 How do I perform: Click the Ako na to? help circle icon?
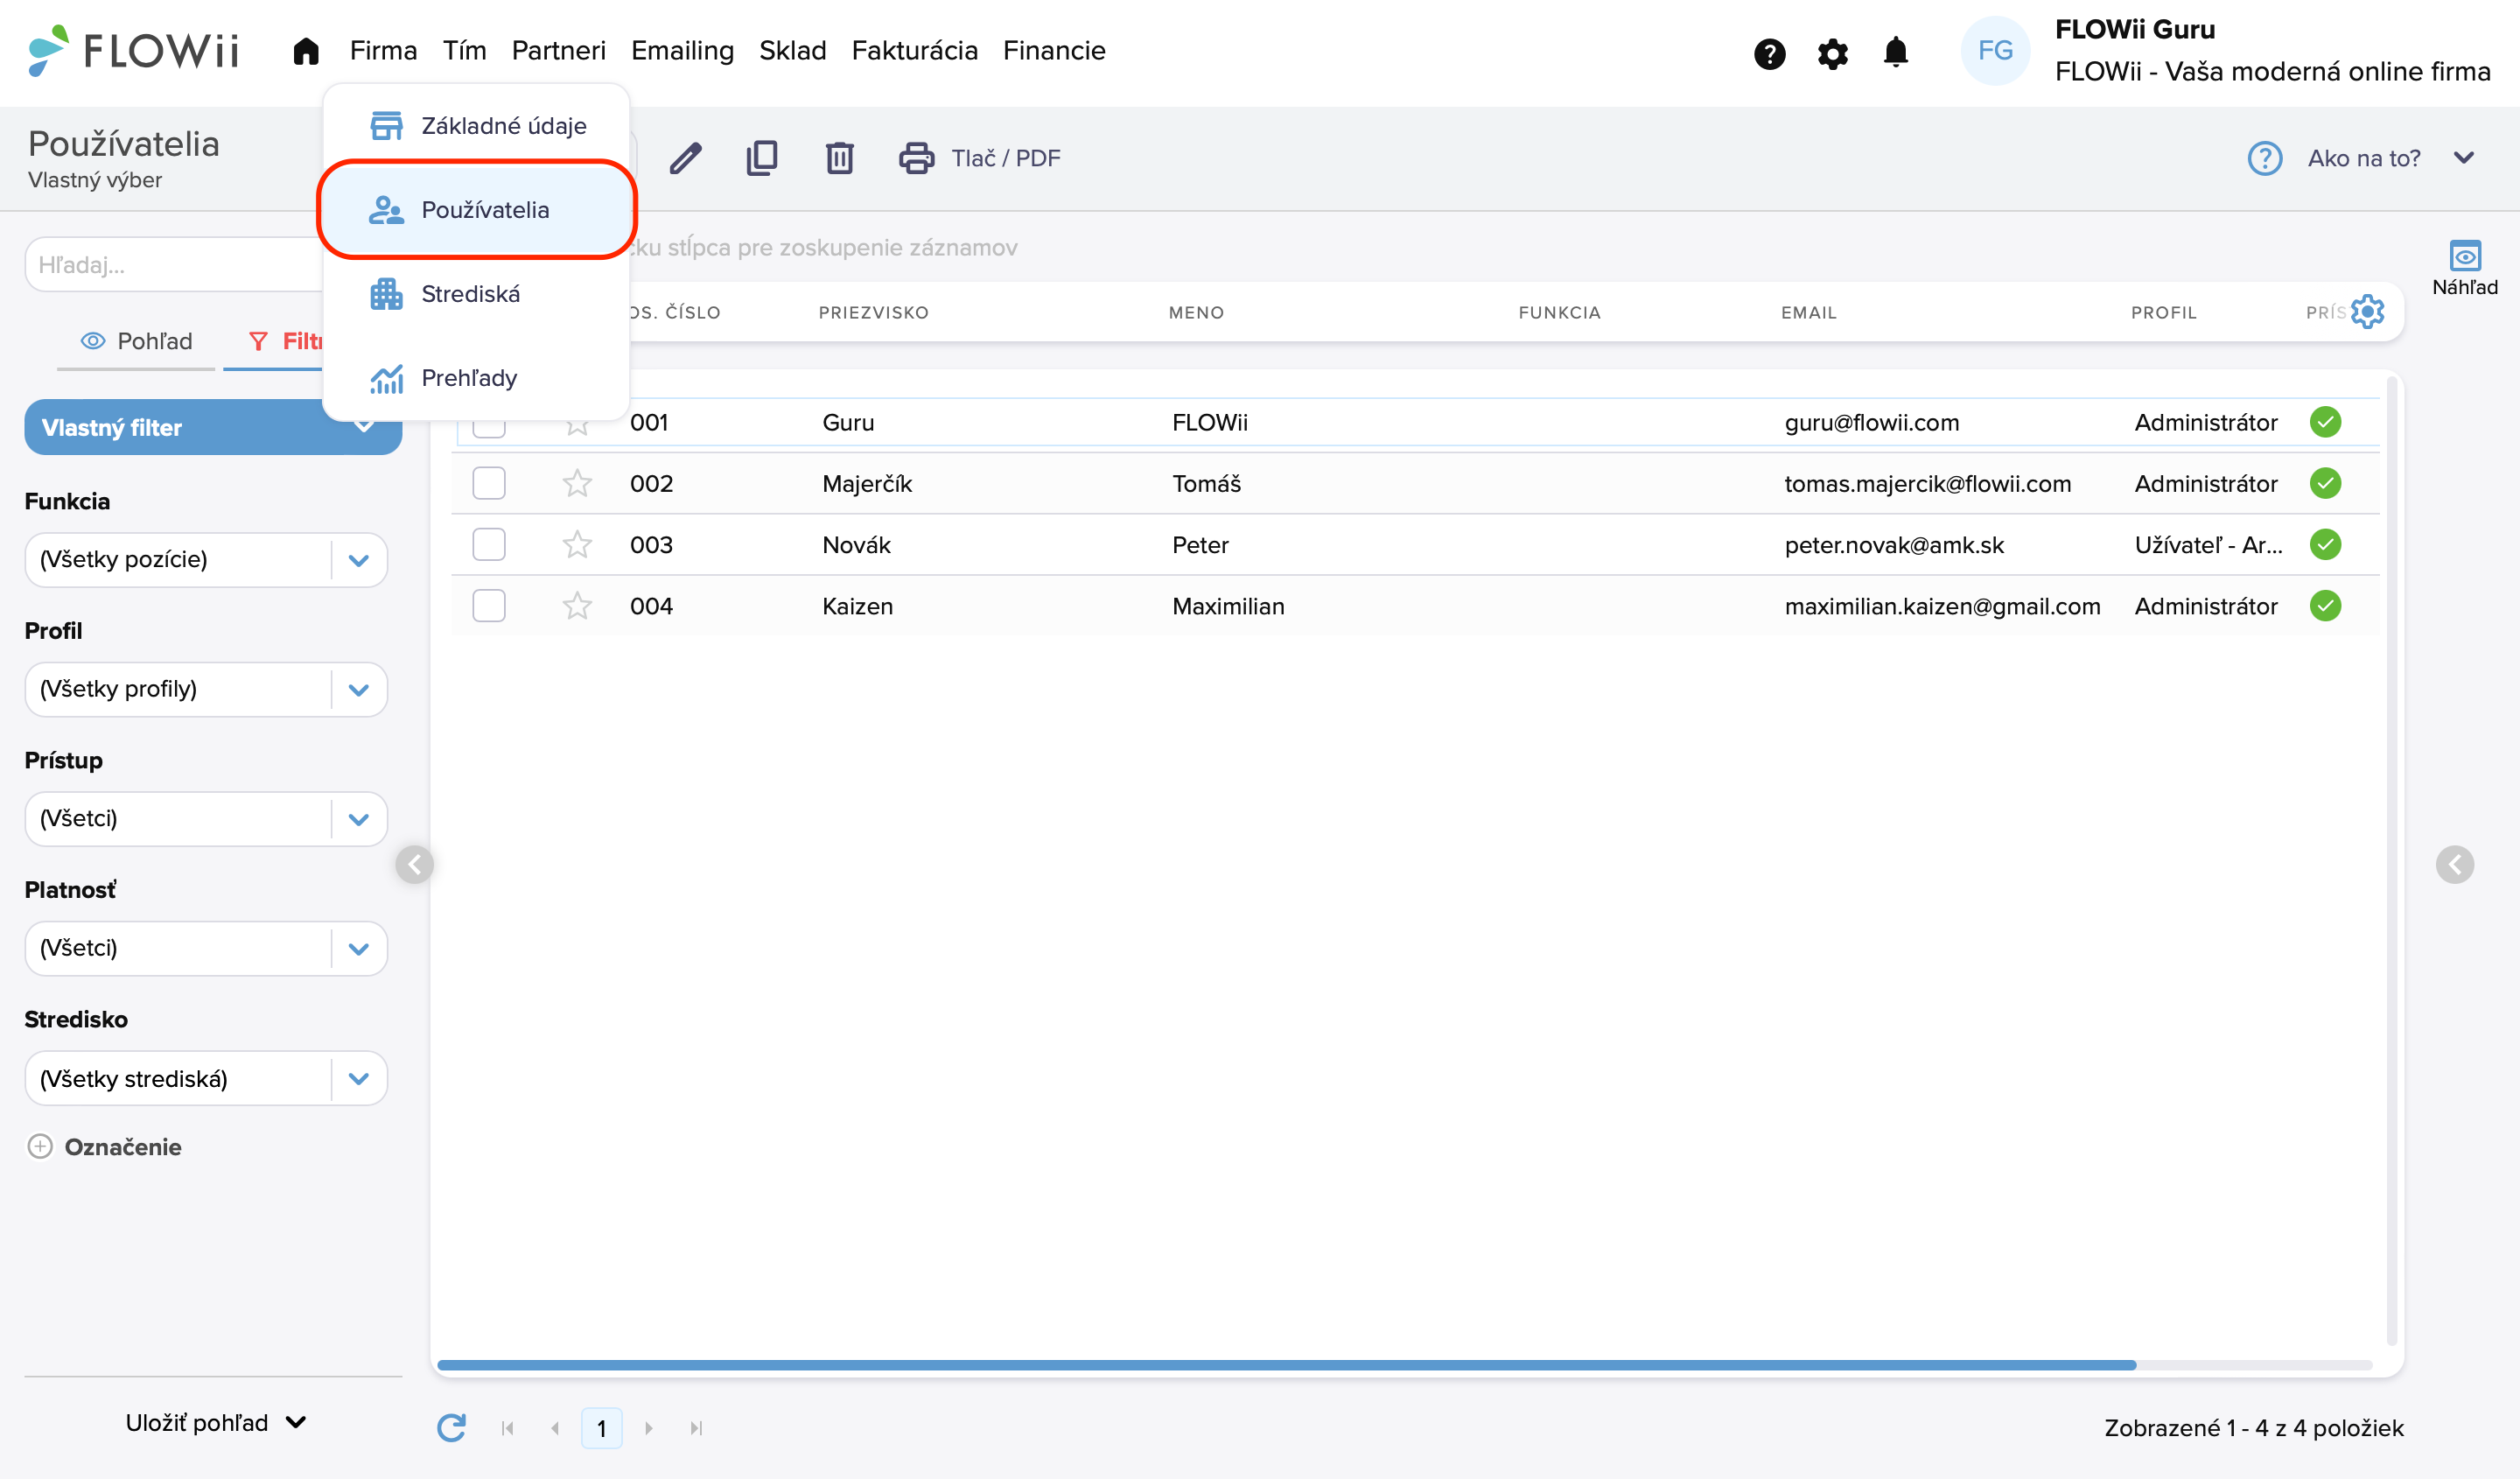[x=2265, y=158]
